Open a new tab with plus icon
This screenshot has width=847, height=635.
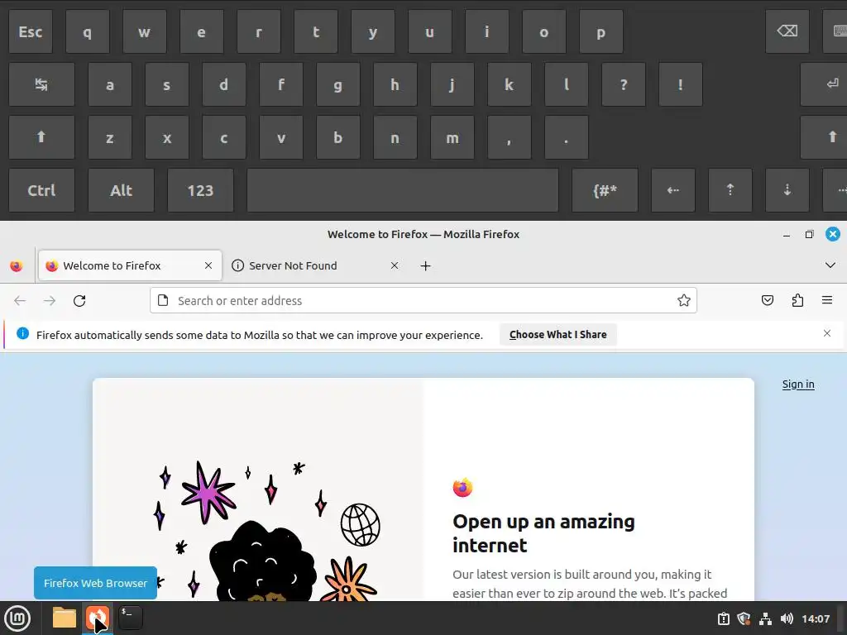426,265
